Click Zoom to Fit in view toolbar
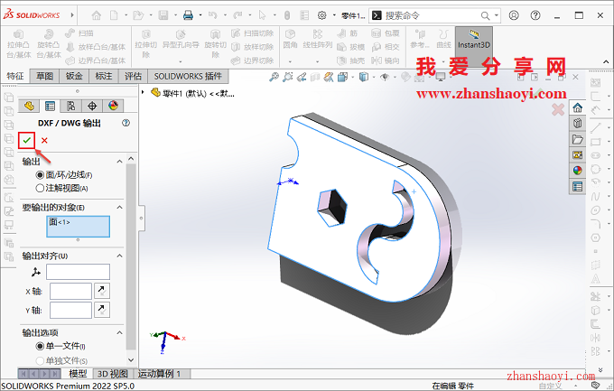 274,77
